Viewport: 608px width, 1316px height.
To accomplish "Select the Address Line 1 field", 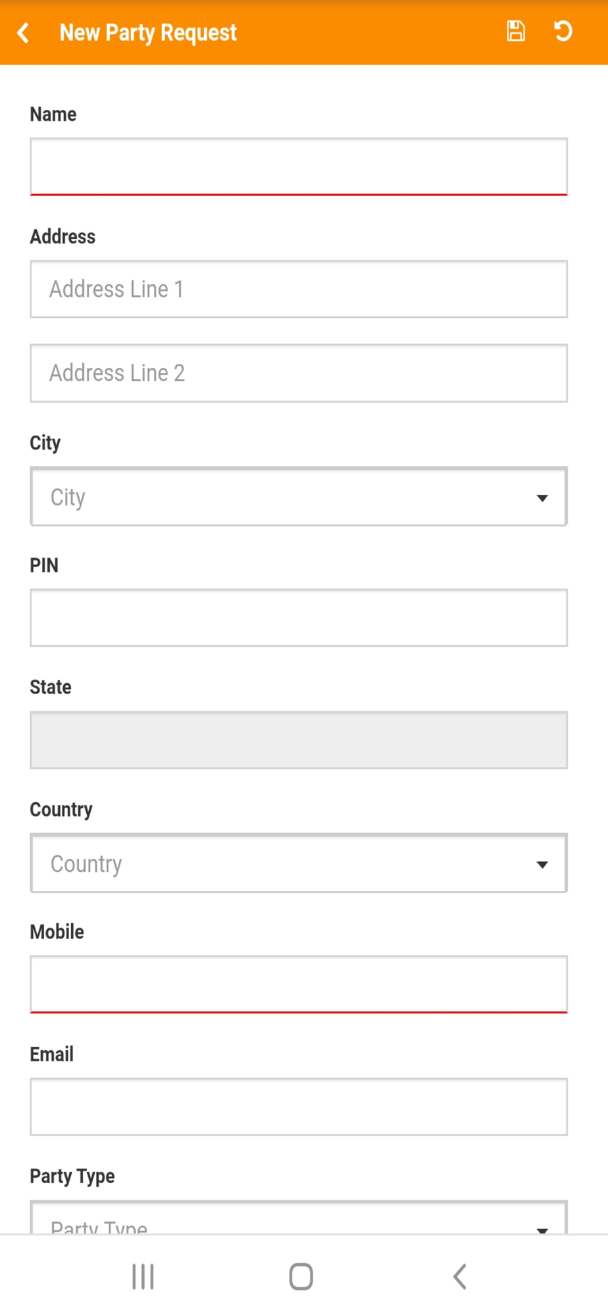I will pos(299,289).
